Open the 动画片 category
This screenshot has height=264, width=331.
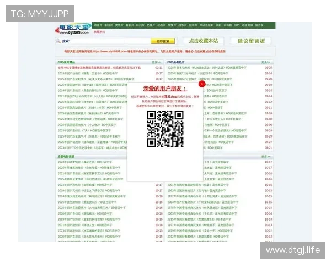pyautogui.click(x=161, y=25)
